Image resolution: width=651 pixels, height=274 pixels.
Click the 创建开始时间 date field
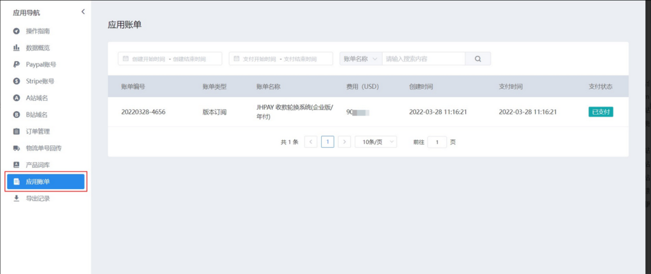149,59
